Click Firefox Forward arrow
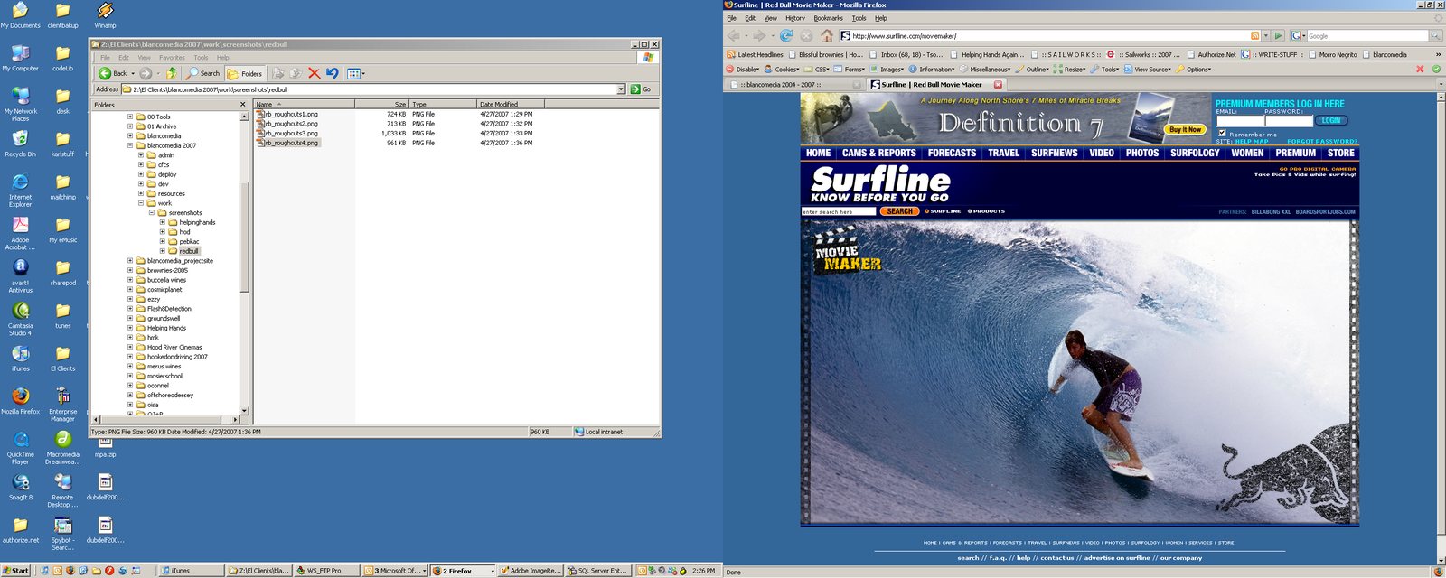The height and width of the screenshot is (578, 1446). (759, 36)
